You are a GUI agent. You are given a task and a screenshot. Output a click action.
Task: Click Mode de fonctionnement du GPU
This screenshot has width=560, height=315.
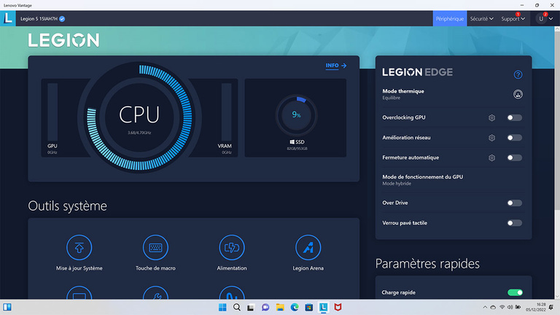pyautogui.click(x=422, y=176)
